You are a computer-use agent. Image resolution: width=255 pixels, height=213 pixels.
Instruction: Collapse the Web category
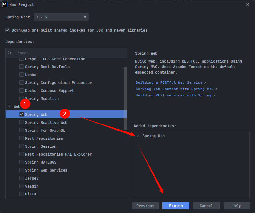point(10,106)
